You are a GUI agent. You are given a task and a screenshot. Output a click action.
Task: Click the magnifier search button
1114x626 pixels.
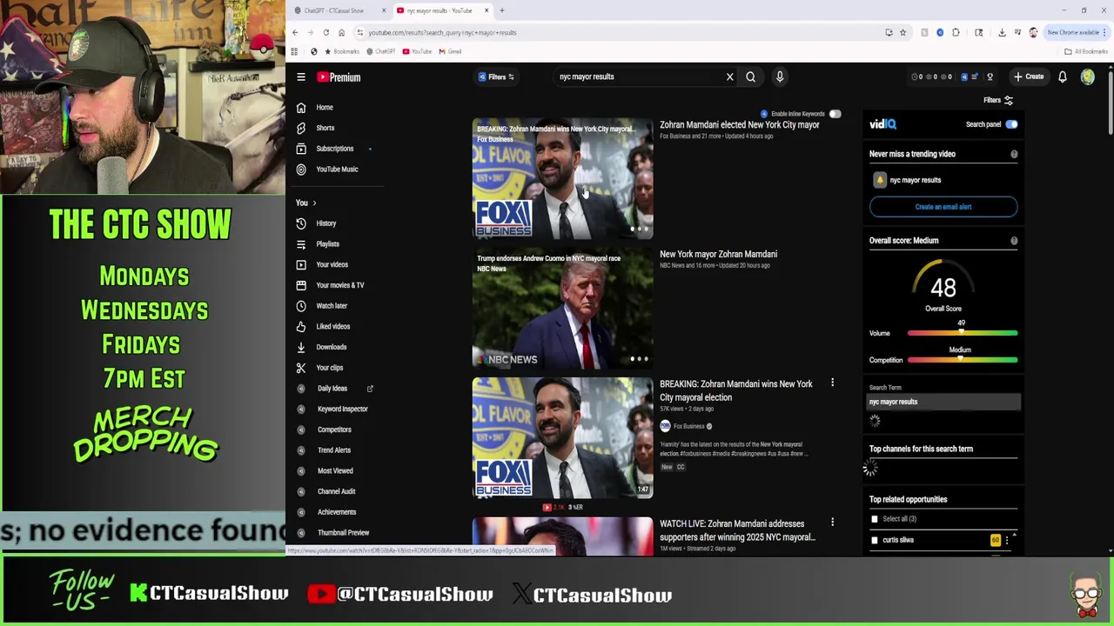click(750, 77)
